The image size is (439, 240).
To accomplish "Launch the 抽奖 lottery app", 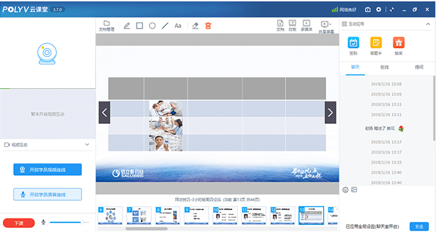I will [x=398, y=45].
